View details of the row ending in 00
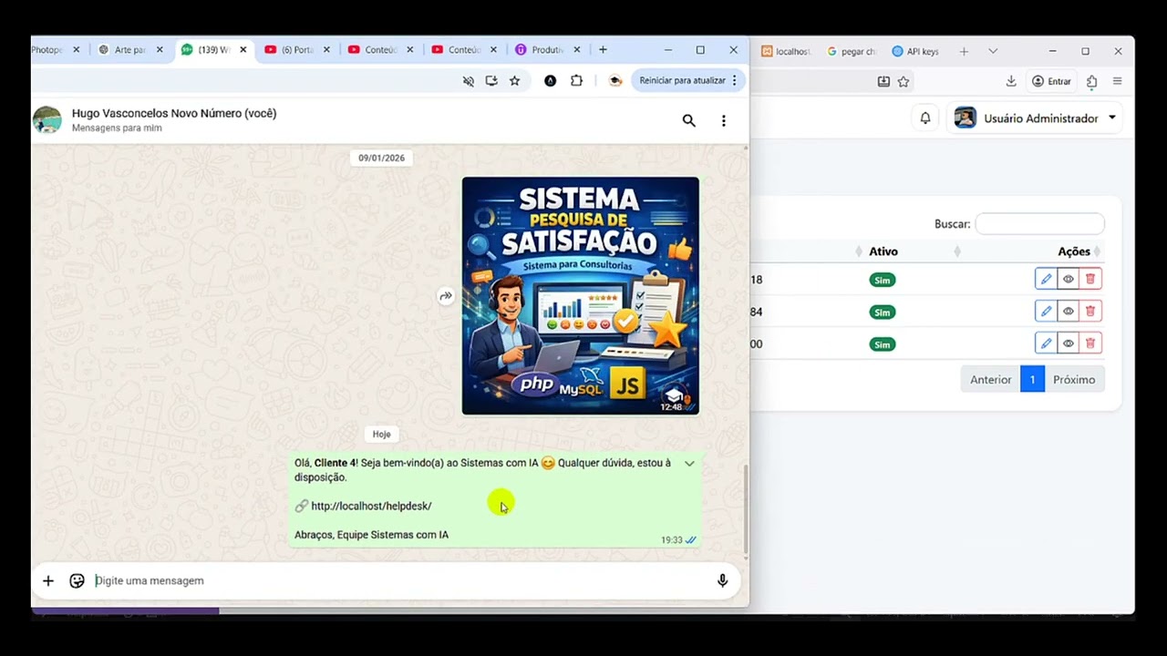Image resolution: width=1167 pixels, height=656 pixels. pos(1069,343)
